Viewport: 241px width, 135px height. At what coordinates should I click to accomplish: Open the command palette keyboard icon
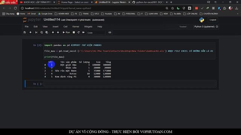110,33
